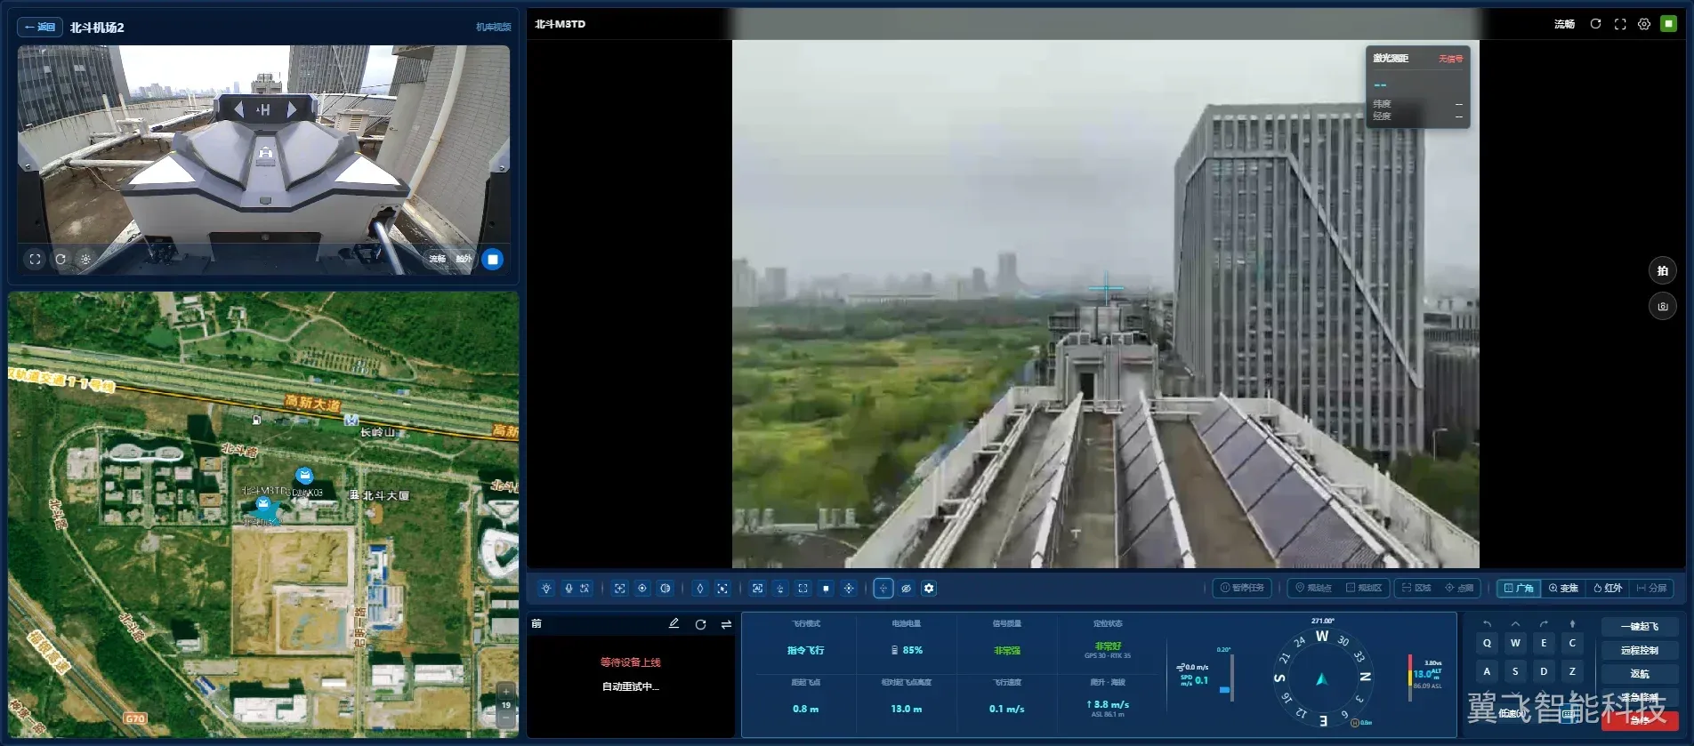This screenshot has height=746, width=1694.
Task: Refresh the 北斗机场2 dock video stream
Action: pos(60,260)
